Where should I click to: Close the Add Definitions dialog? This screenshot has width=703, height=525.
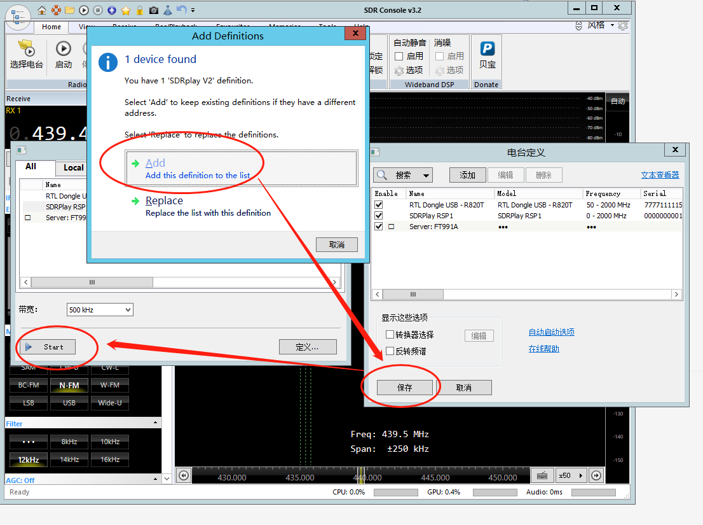355,33
